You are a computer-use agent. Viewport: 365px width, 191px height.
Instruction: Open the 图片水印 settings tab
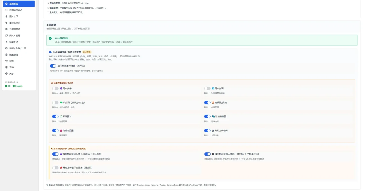coord(19,17)
